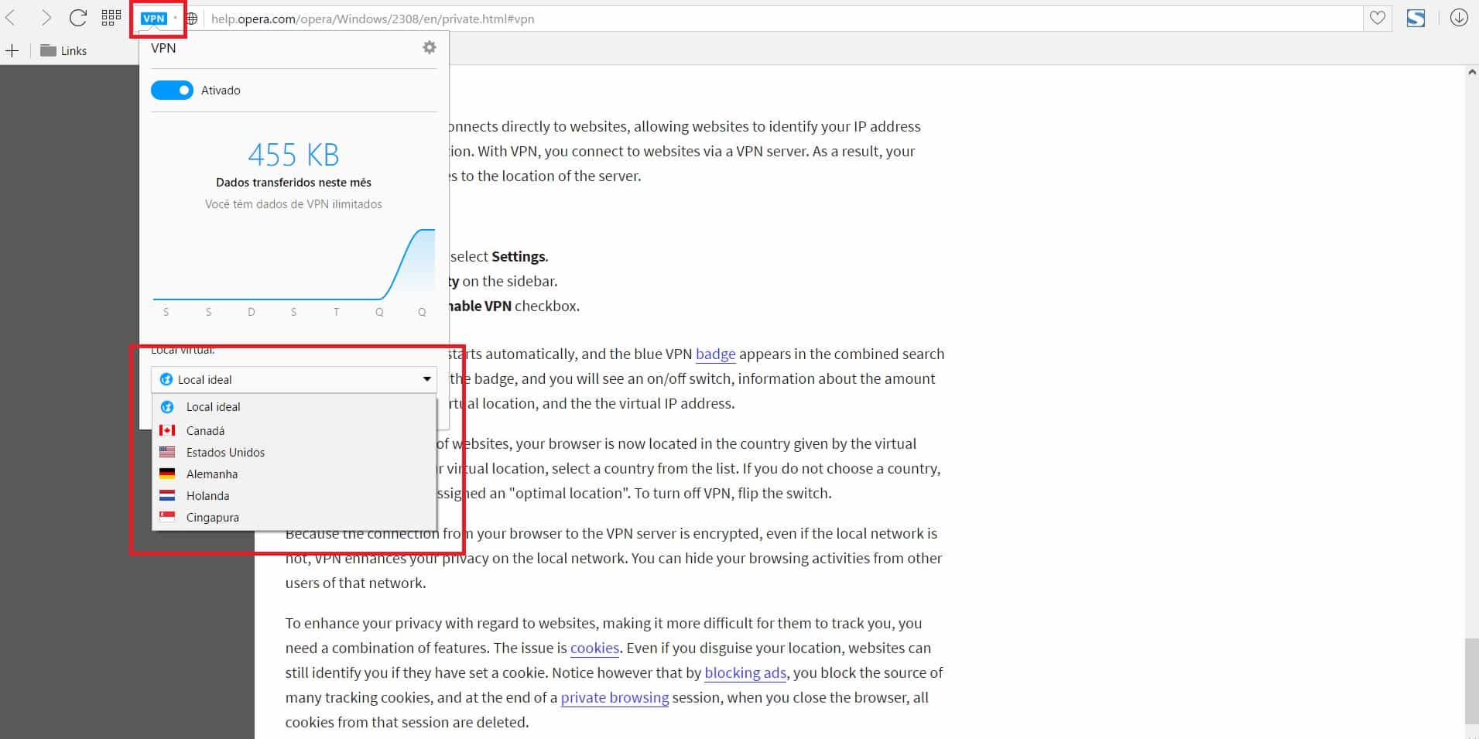Toggle the VPN Ativado switch

tap(172, 91)
